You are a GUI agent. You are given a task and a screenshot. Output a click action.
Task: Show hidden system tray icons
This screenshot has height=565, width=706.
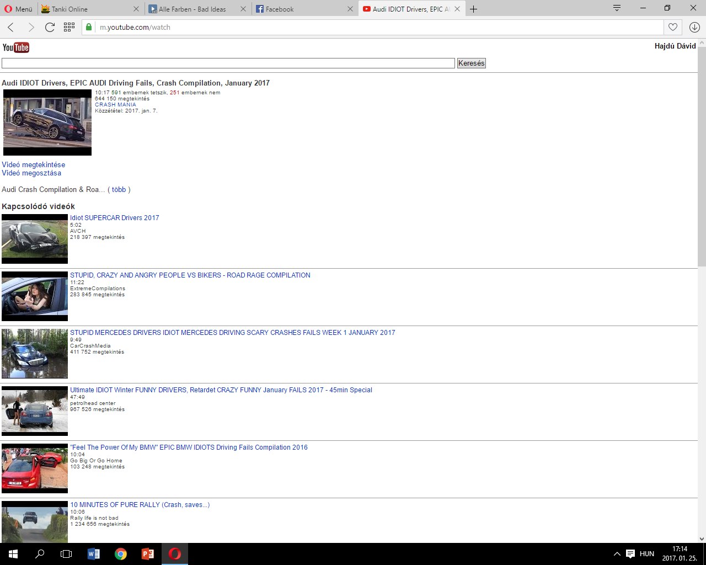tap(617, 554)
